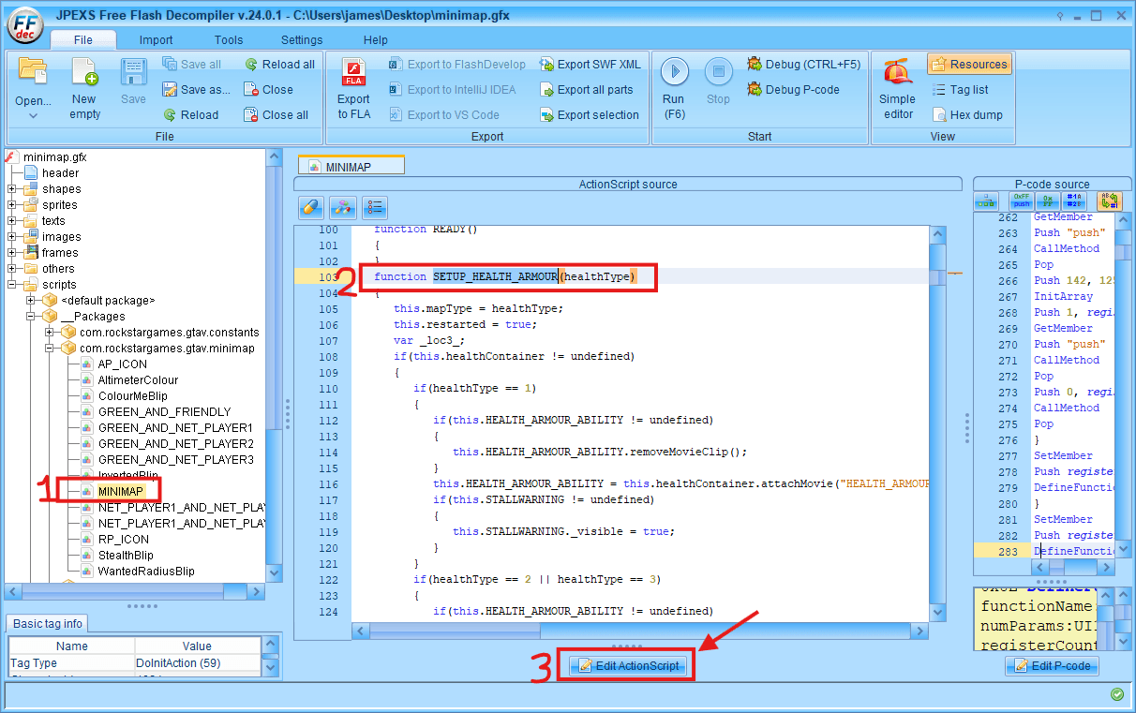Screen dimensions: 1136x713
Task: Click Export to FLA
Action: click(354, 89)
